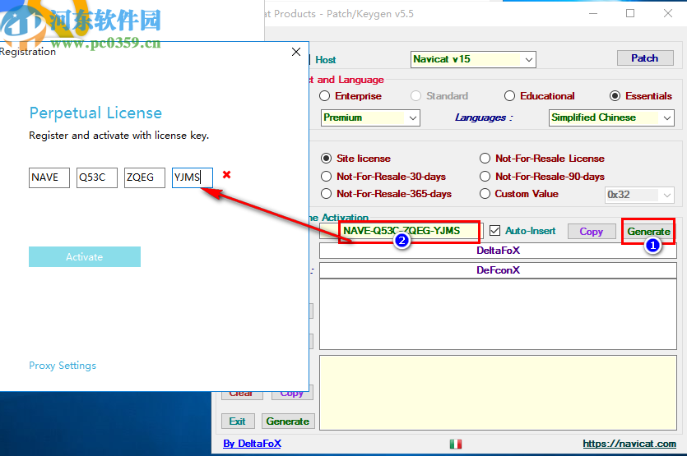Screen dimensions: 687x456
Task: Click the Generate button beside Copy
Action: click(x=648, y=232)
